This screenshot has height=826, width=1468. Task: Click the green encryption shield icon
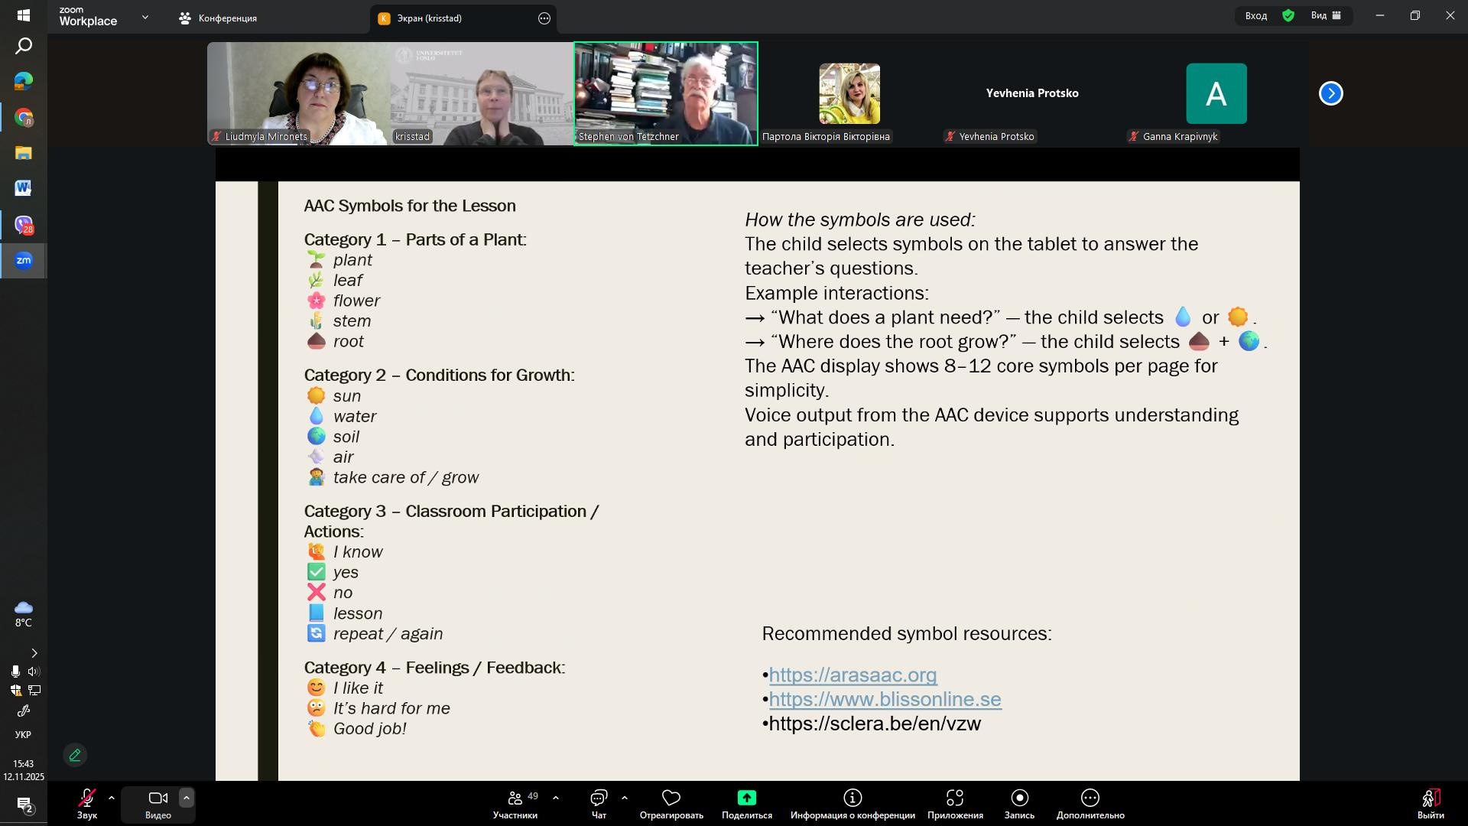point(1288,15)
